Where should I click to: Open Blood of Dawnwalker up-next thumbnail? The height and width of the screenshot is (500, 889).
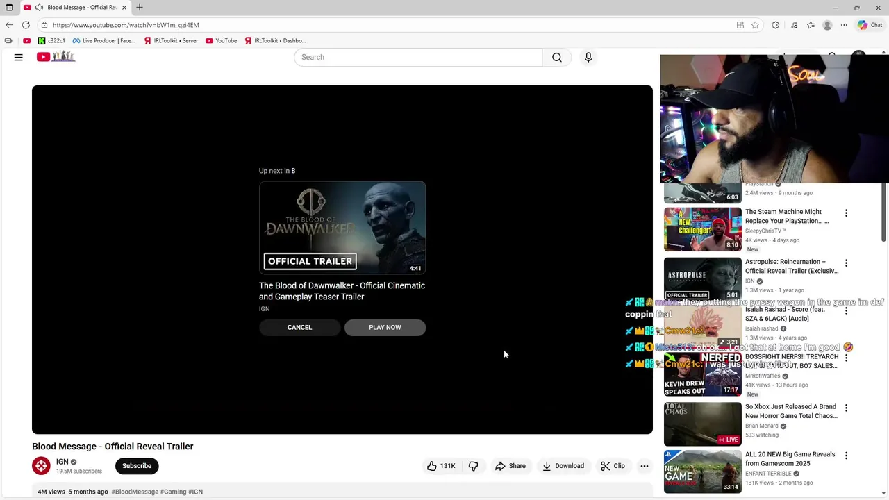(x=342, y=228)
